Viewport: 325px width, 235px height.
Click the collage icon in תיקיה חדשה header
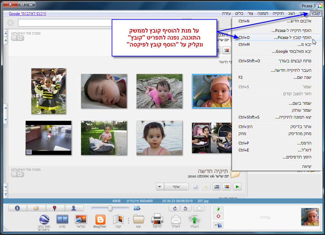click(227, 187)
